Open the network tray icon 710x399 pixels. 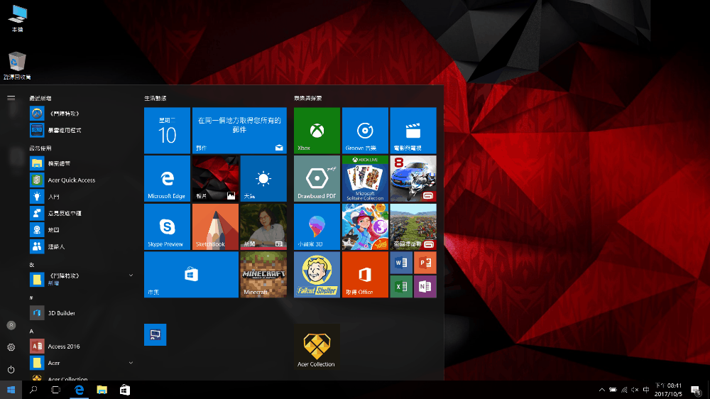click(x=624, y=390)
